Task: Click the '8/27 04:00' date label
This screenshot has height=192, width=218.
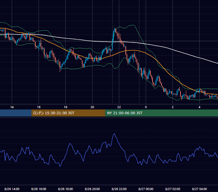Action: [199, 189]
